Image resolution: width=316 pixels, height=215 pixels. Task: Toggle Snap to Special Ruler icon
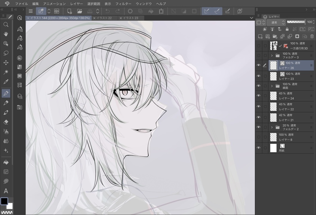(217, 11)
